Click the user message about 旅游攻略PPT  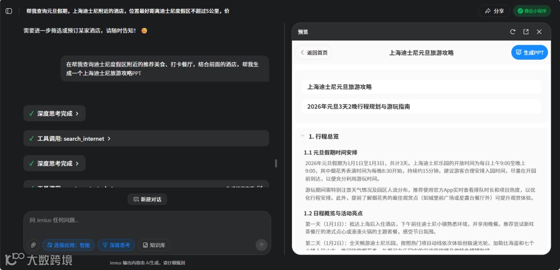(165, 69)
